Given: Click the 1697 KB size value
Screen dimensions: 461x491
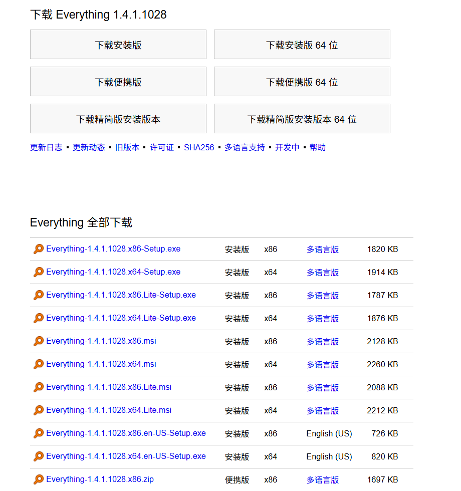Looking at the screenshot, I should pos(382,480).
